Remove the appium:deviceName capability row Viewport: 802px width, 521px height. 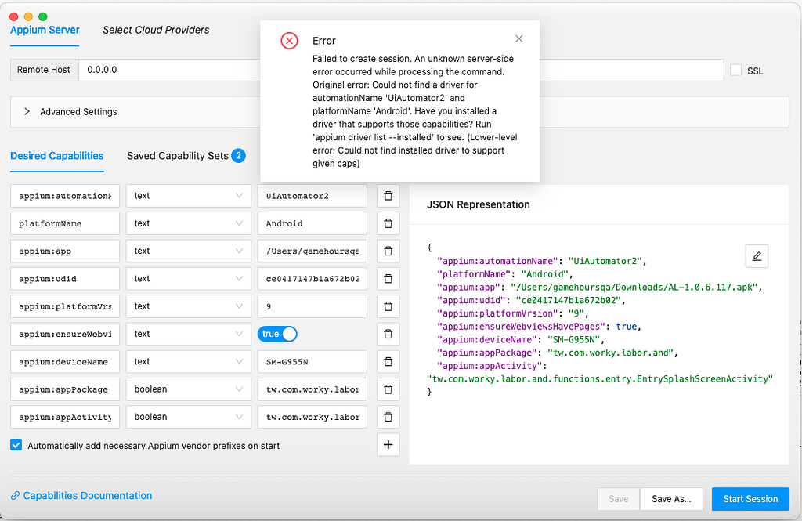point(388,361)
